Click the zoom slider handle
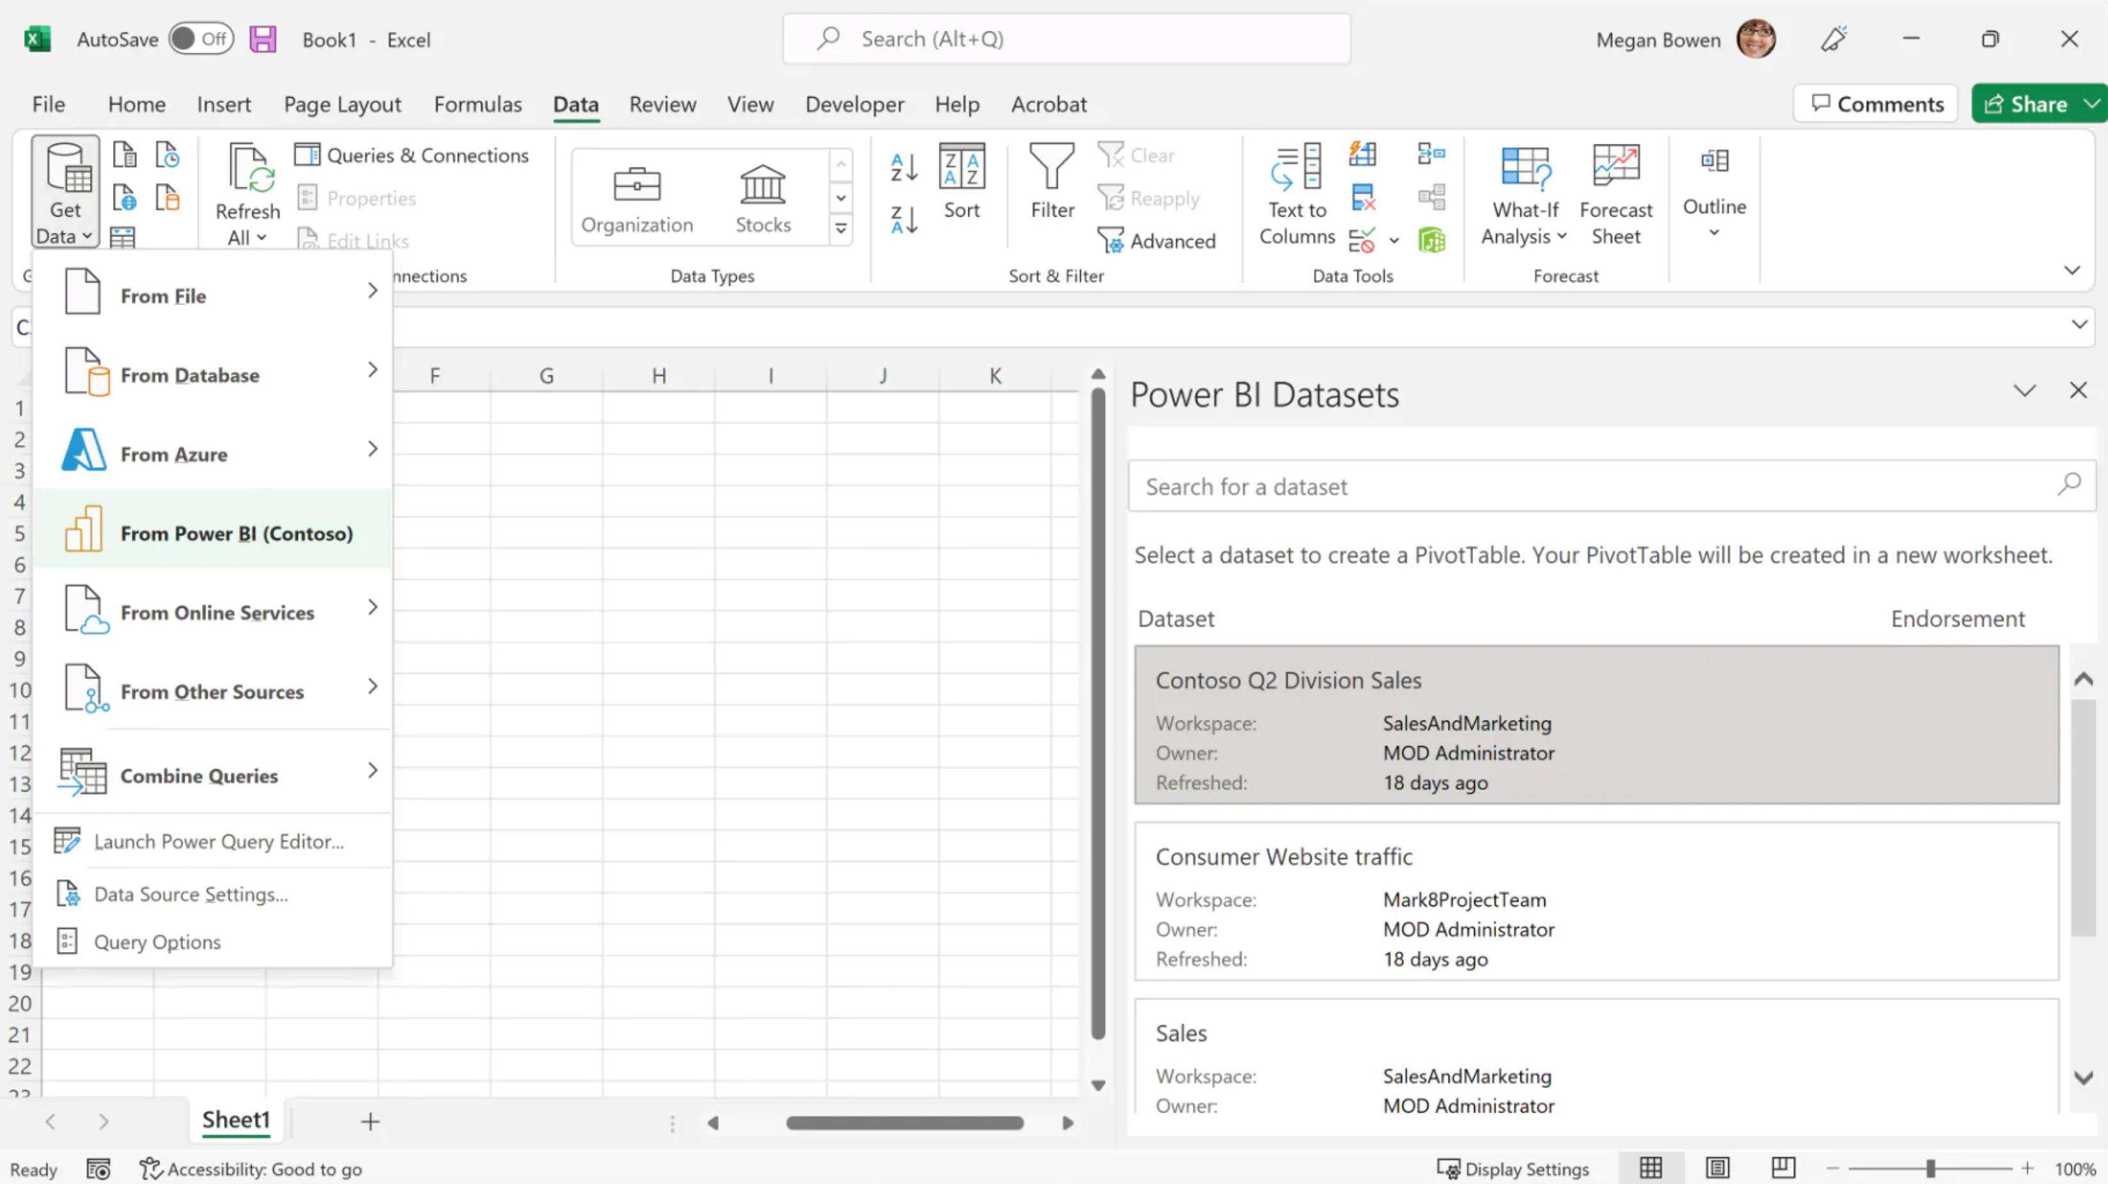 coord(1930,1169)
